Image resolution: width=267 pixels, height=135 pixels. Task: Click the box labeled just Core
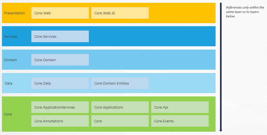(x=120, y=121)
